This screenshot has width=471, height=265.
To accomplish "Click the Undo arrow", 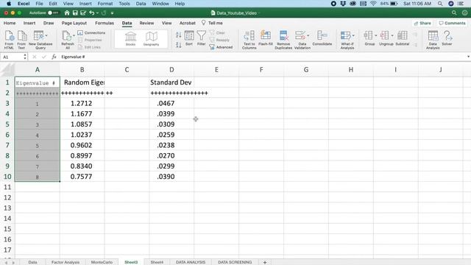I will pos(91,13).
